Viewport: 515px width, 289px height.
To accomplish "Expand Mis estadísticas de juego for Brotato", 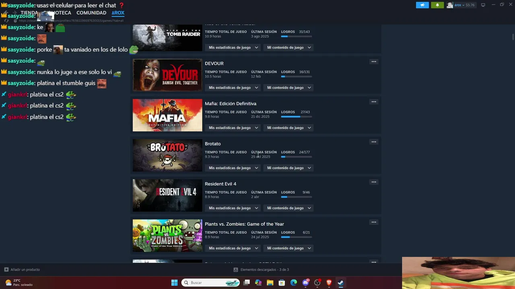I will [233, 168].
